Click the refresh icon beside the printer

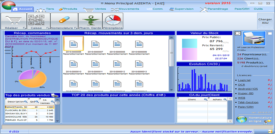[x=237, y=33]
